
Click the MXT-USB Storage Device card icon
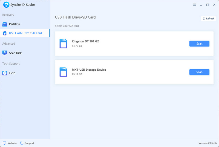click(63, 72)
